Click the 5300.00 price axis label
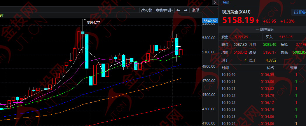 (209, 38)
